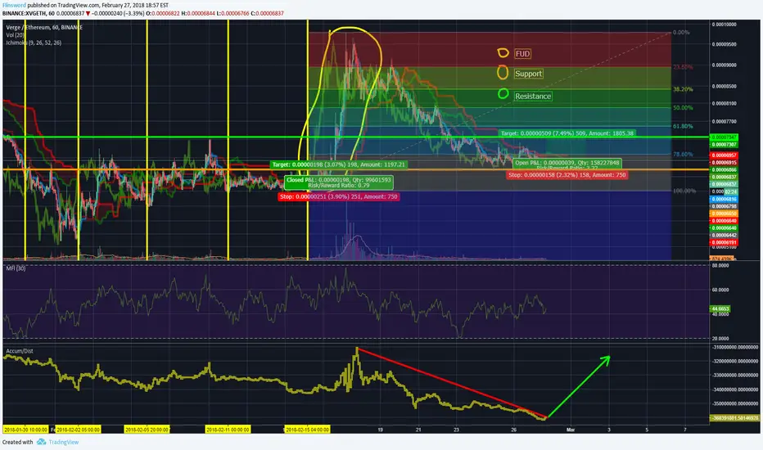Click the 50.00% Fibonacci level label
Viewport: 763px width, 450px height.
click(683, 107)
